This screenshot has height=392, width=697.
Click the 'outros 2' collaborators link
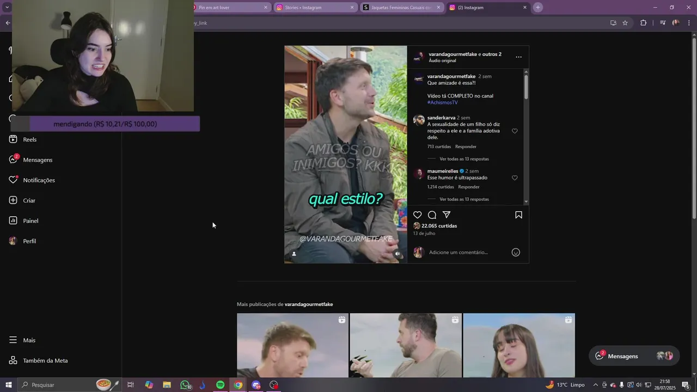coord(492,54)
